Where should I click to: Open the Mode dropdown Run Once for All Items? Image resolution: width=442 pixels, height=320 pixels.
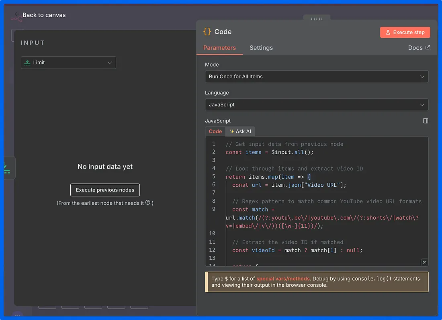point(316,77)
